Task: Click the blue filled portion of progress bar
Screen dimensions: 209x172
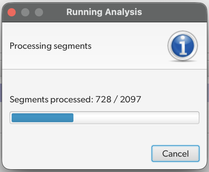Action: tap(42, 118)
